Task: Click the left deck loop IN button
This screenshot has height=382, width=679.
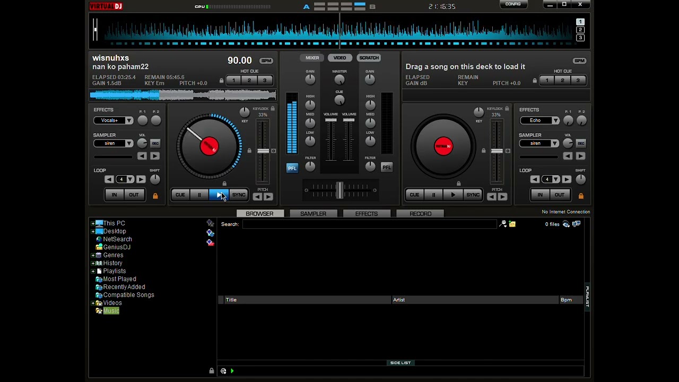Action: 114,195
